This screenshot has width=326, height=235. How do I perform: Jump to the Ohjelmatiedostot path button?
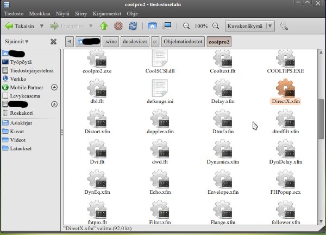183,42
